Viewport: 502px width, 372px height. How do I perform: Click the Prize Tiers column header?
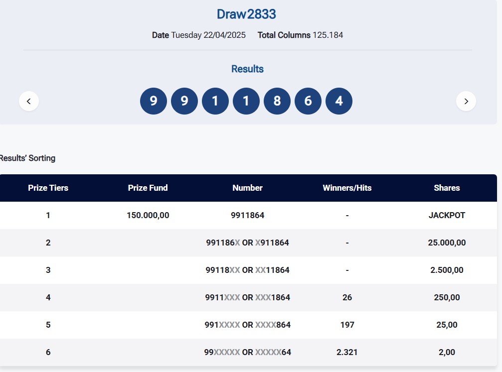pyautogui.click(x=48, y=188)
